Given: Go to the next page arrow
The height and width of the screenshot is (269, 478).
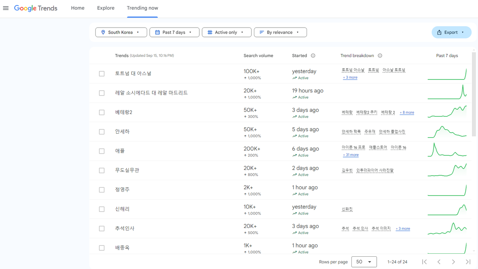Looking at the screenshot, I should [x=453, y=262].
